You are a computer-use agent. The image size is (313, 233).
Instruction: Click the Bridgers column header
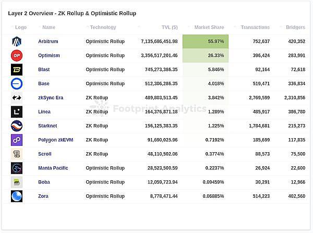click(x=295, y=27)
